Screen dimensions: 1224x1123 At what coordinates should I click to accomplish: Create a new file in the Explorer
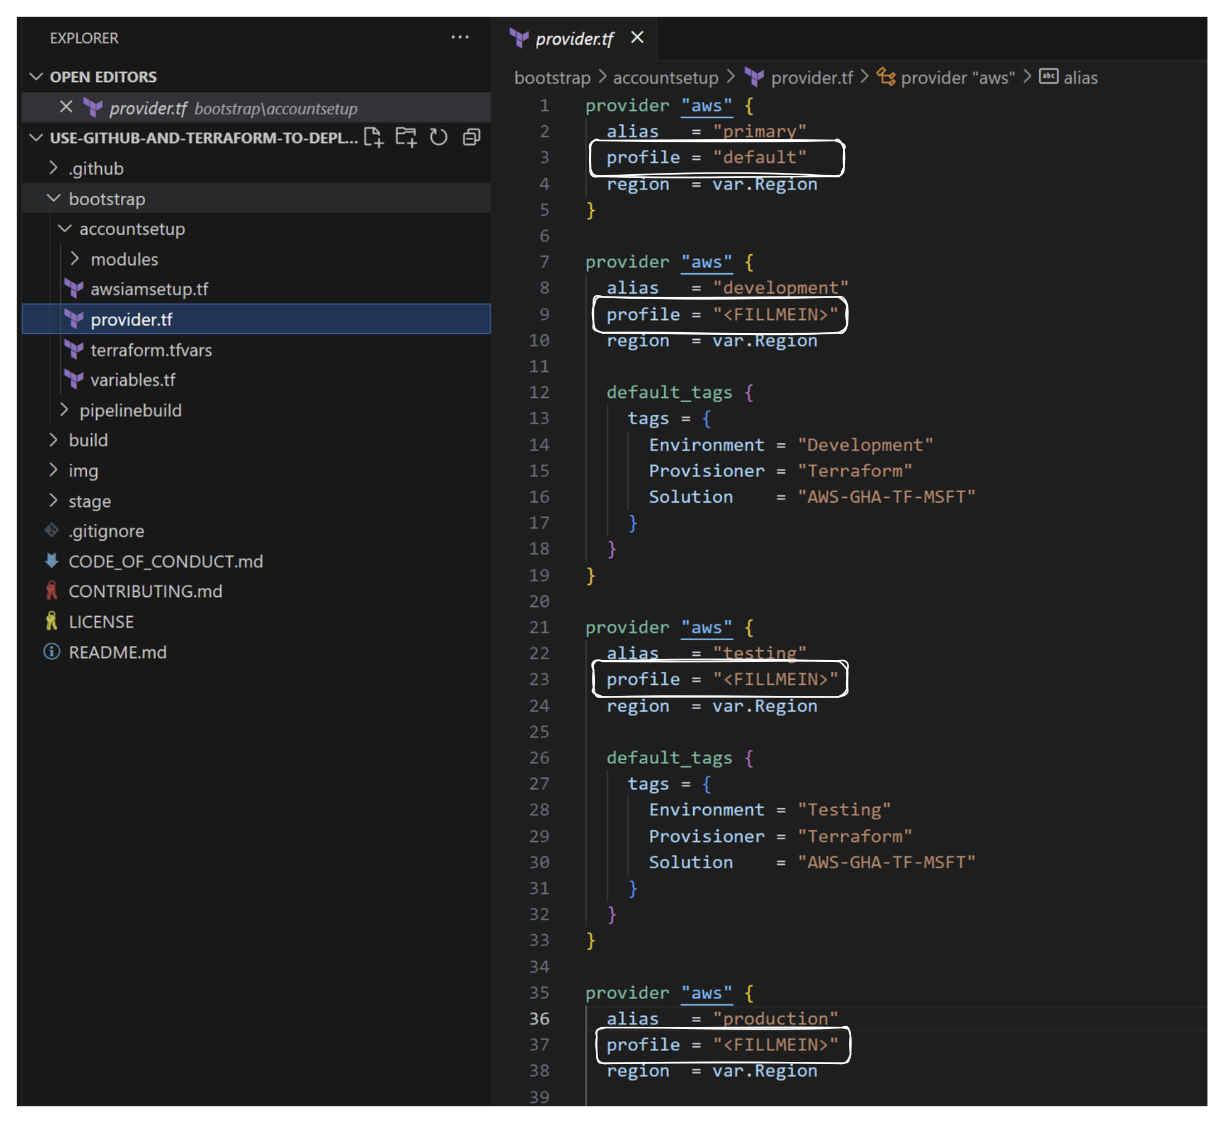[x=374, y=137]
